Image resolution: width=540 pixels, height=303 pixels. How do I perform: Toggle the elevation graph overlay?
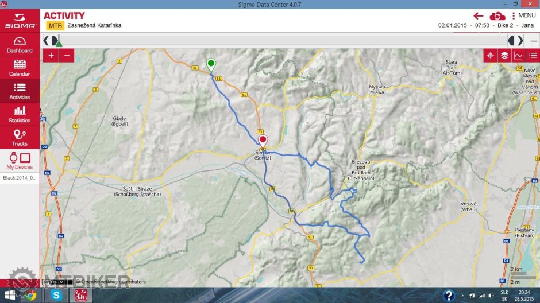tap(518, 56)
